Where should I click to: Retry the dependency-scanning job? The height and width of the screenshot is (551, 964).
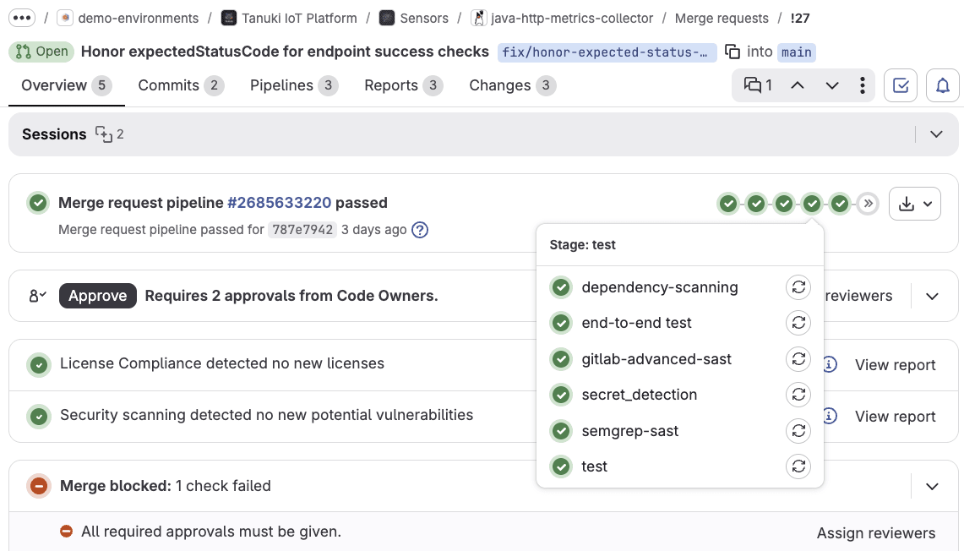(x=798, y=287)
